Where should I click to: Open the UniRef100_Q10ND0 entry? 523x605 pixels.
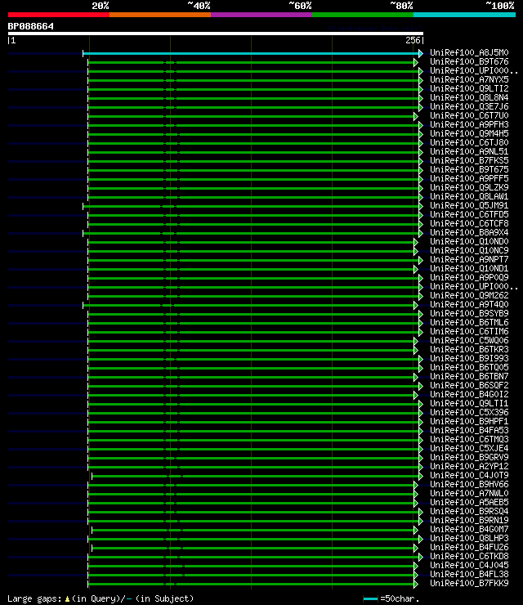[x=469, y=241]
